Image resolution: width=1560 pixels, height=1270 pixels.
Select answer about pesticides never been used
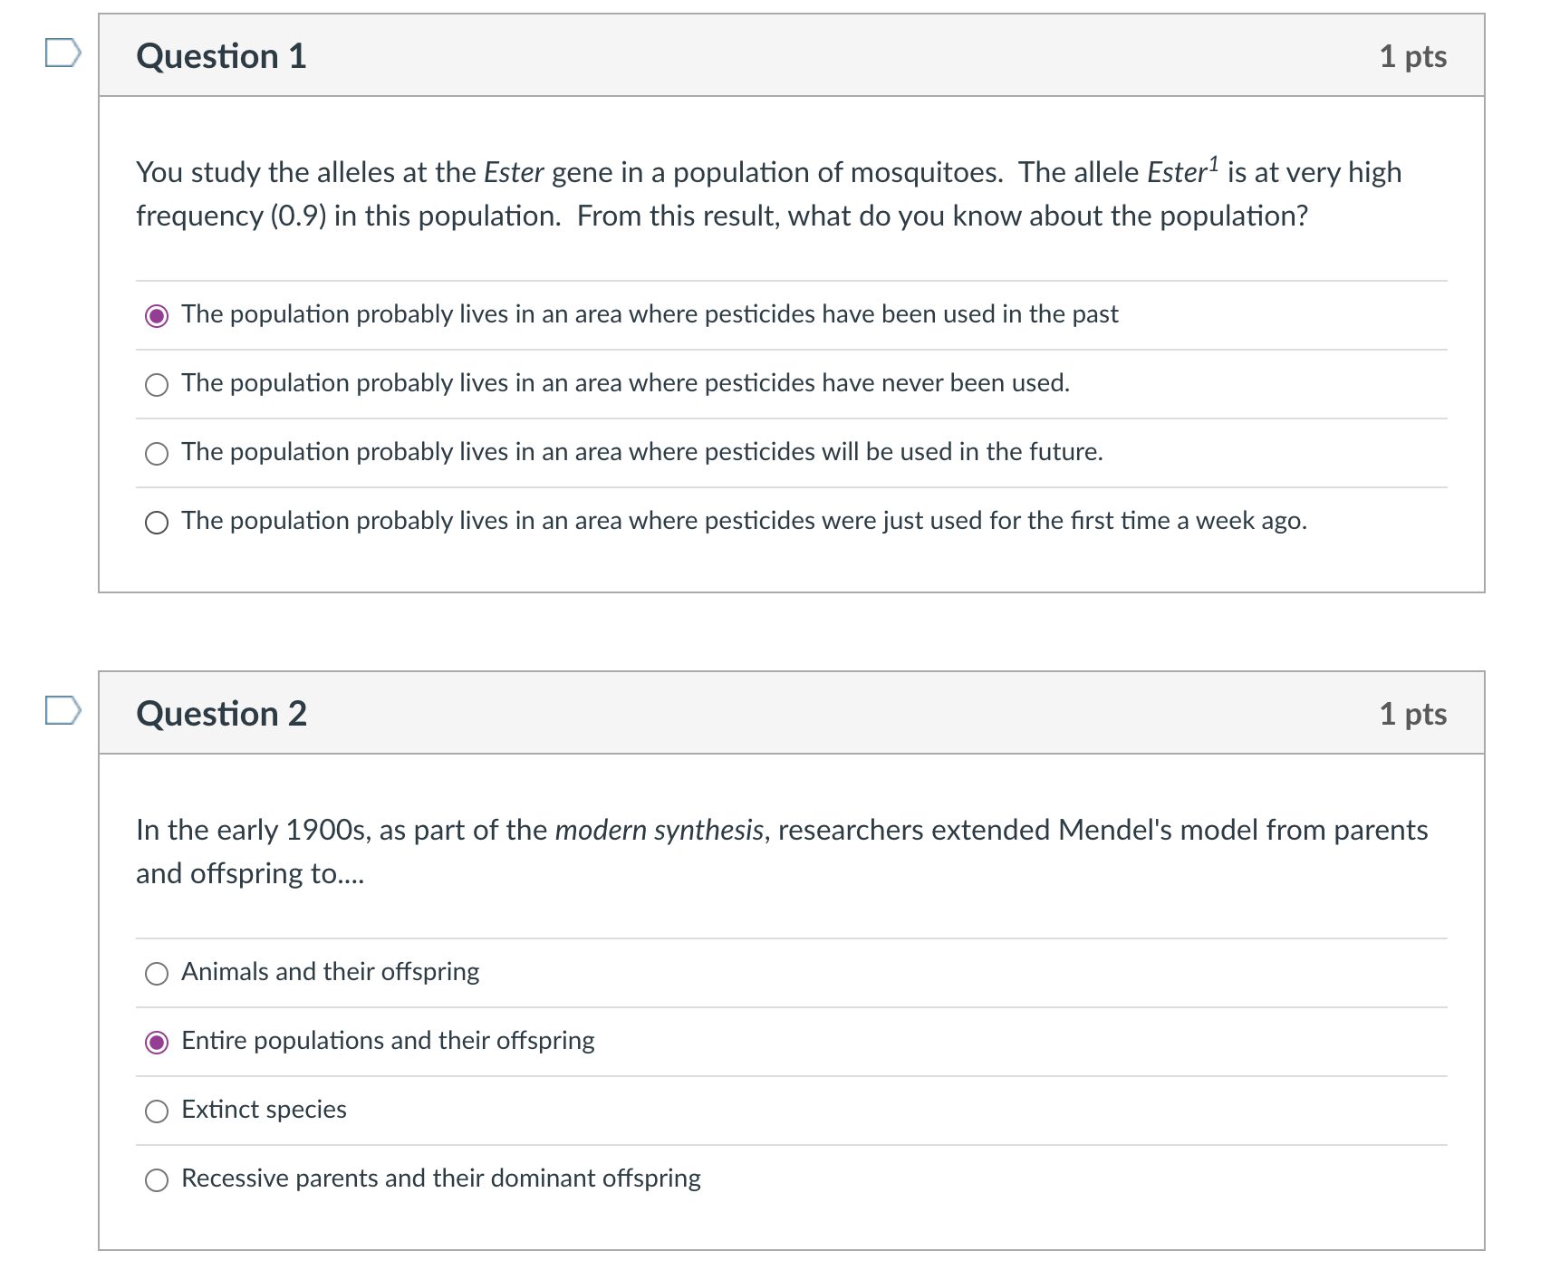point(157,384)
